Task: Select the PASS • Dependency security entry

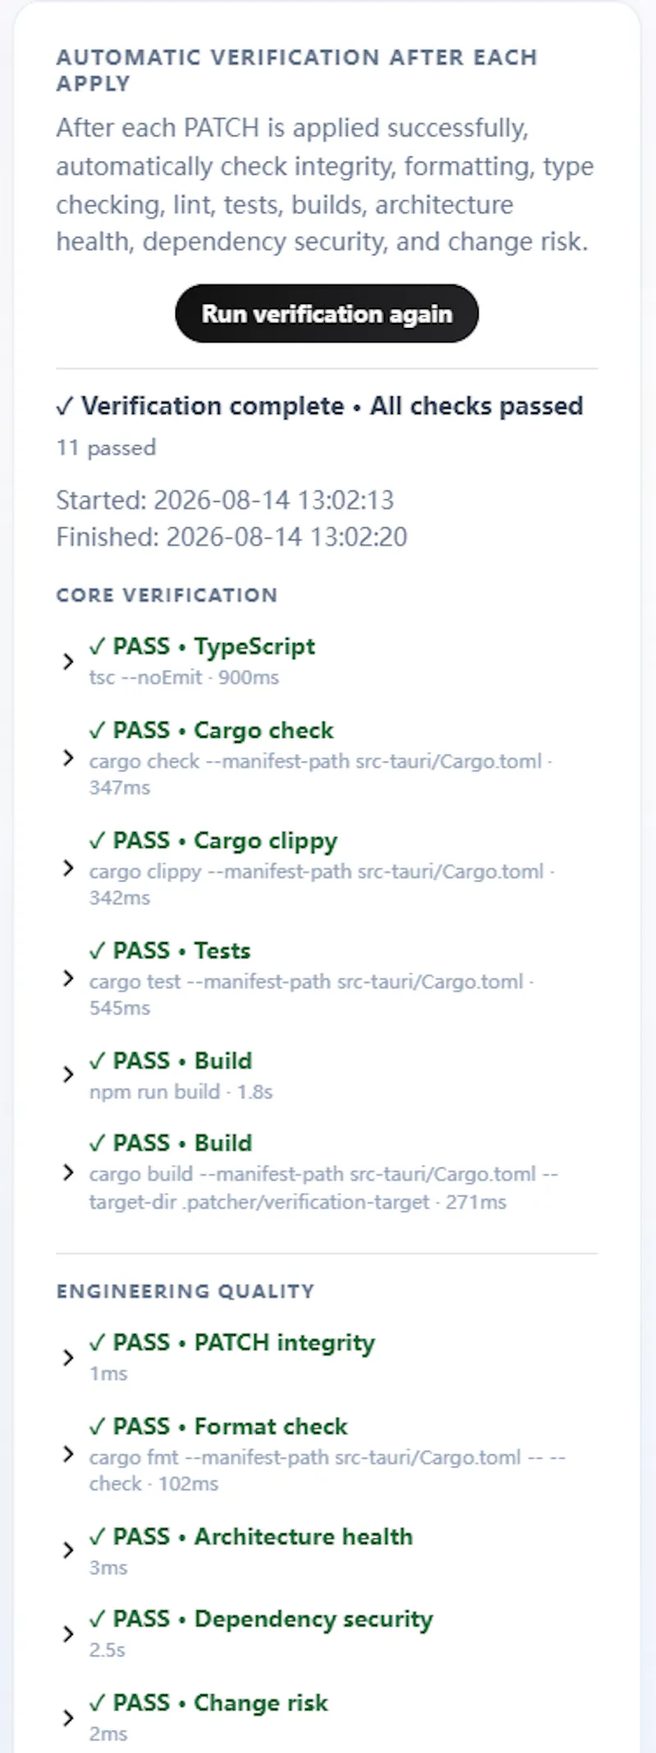Action: tap(327, 1634)
